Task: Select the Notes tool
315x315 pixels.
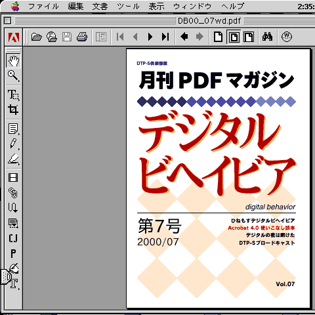Action: [13, 129]
